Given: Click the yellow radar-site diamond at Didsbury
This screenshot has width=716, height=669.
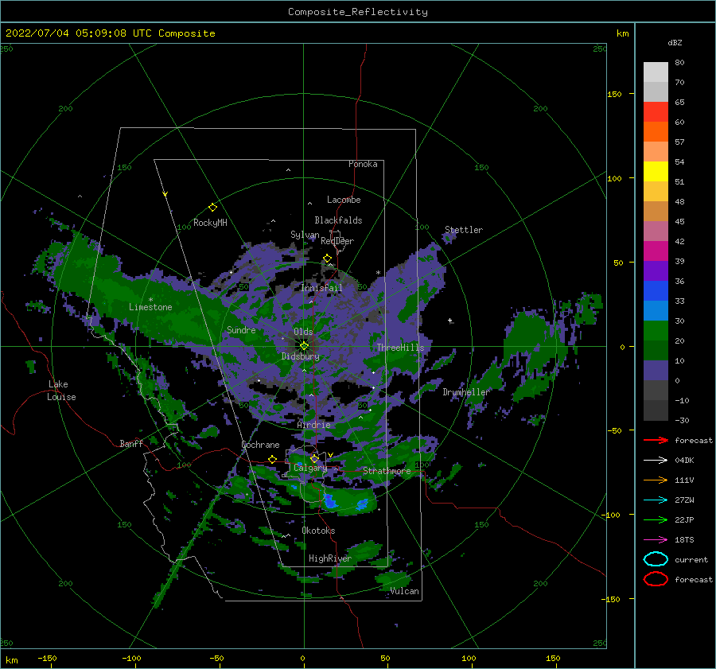Looking at the screenshot, I should click(304, 346).
